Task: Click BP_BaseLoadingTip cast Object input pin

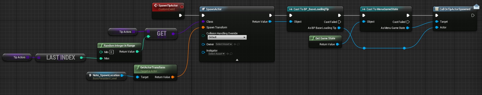Action: (x=291, y=22)
